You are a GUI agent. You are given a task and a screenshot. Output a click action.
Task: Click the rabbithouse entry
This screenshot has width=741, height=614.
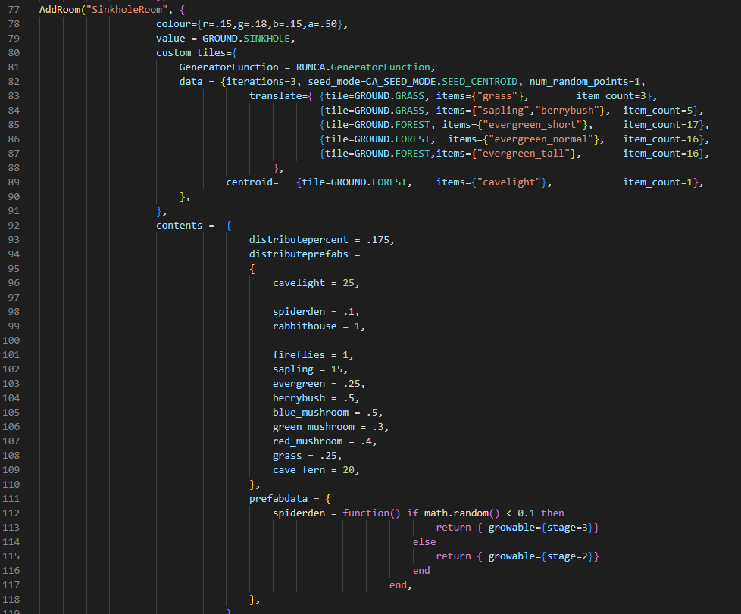click(306, 326)
